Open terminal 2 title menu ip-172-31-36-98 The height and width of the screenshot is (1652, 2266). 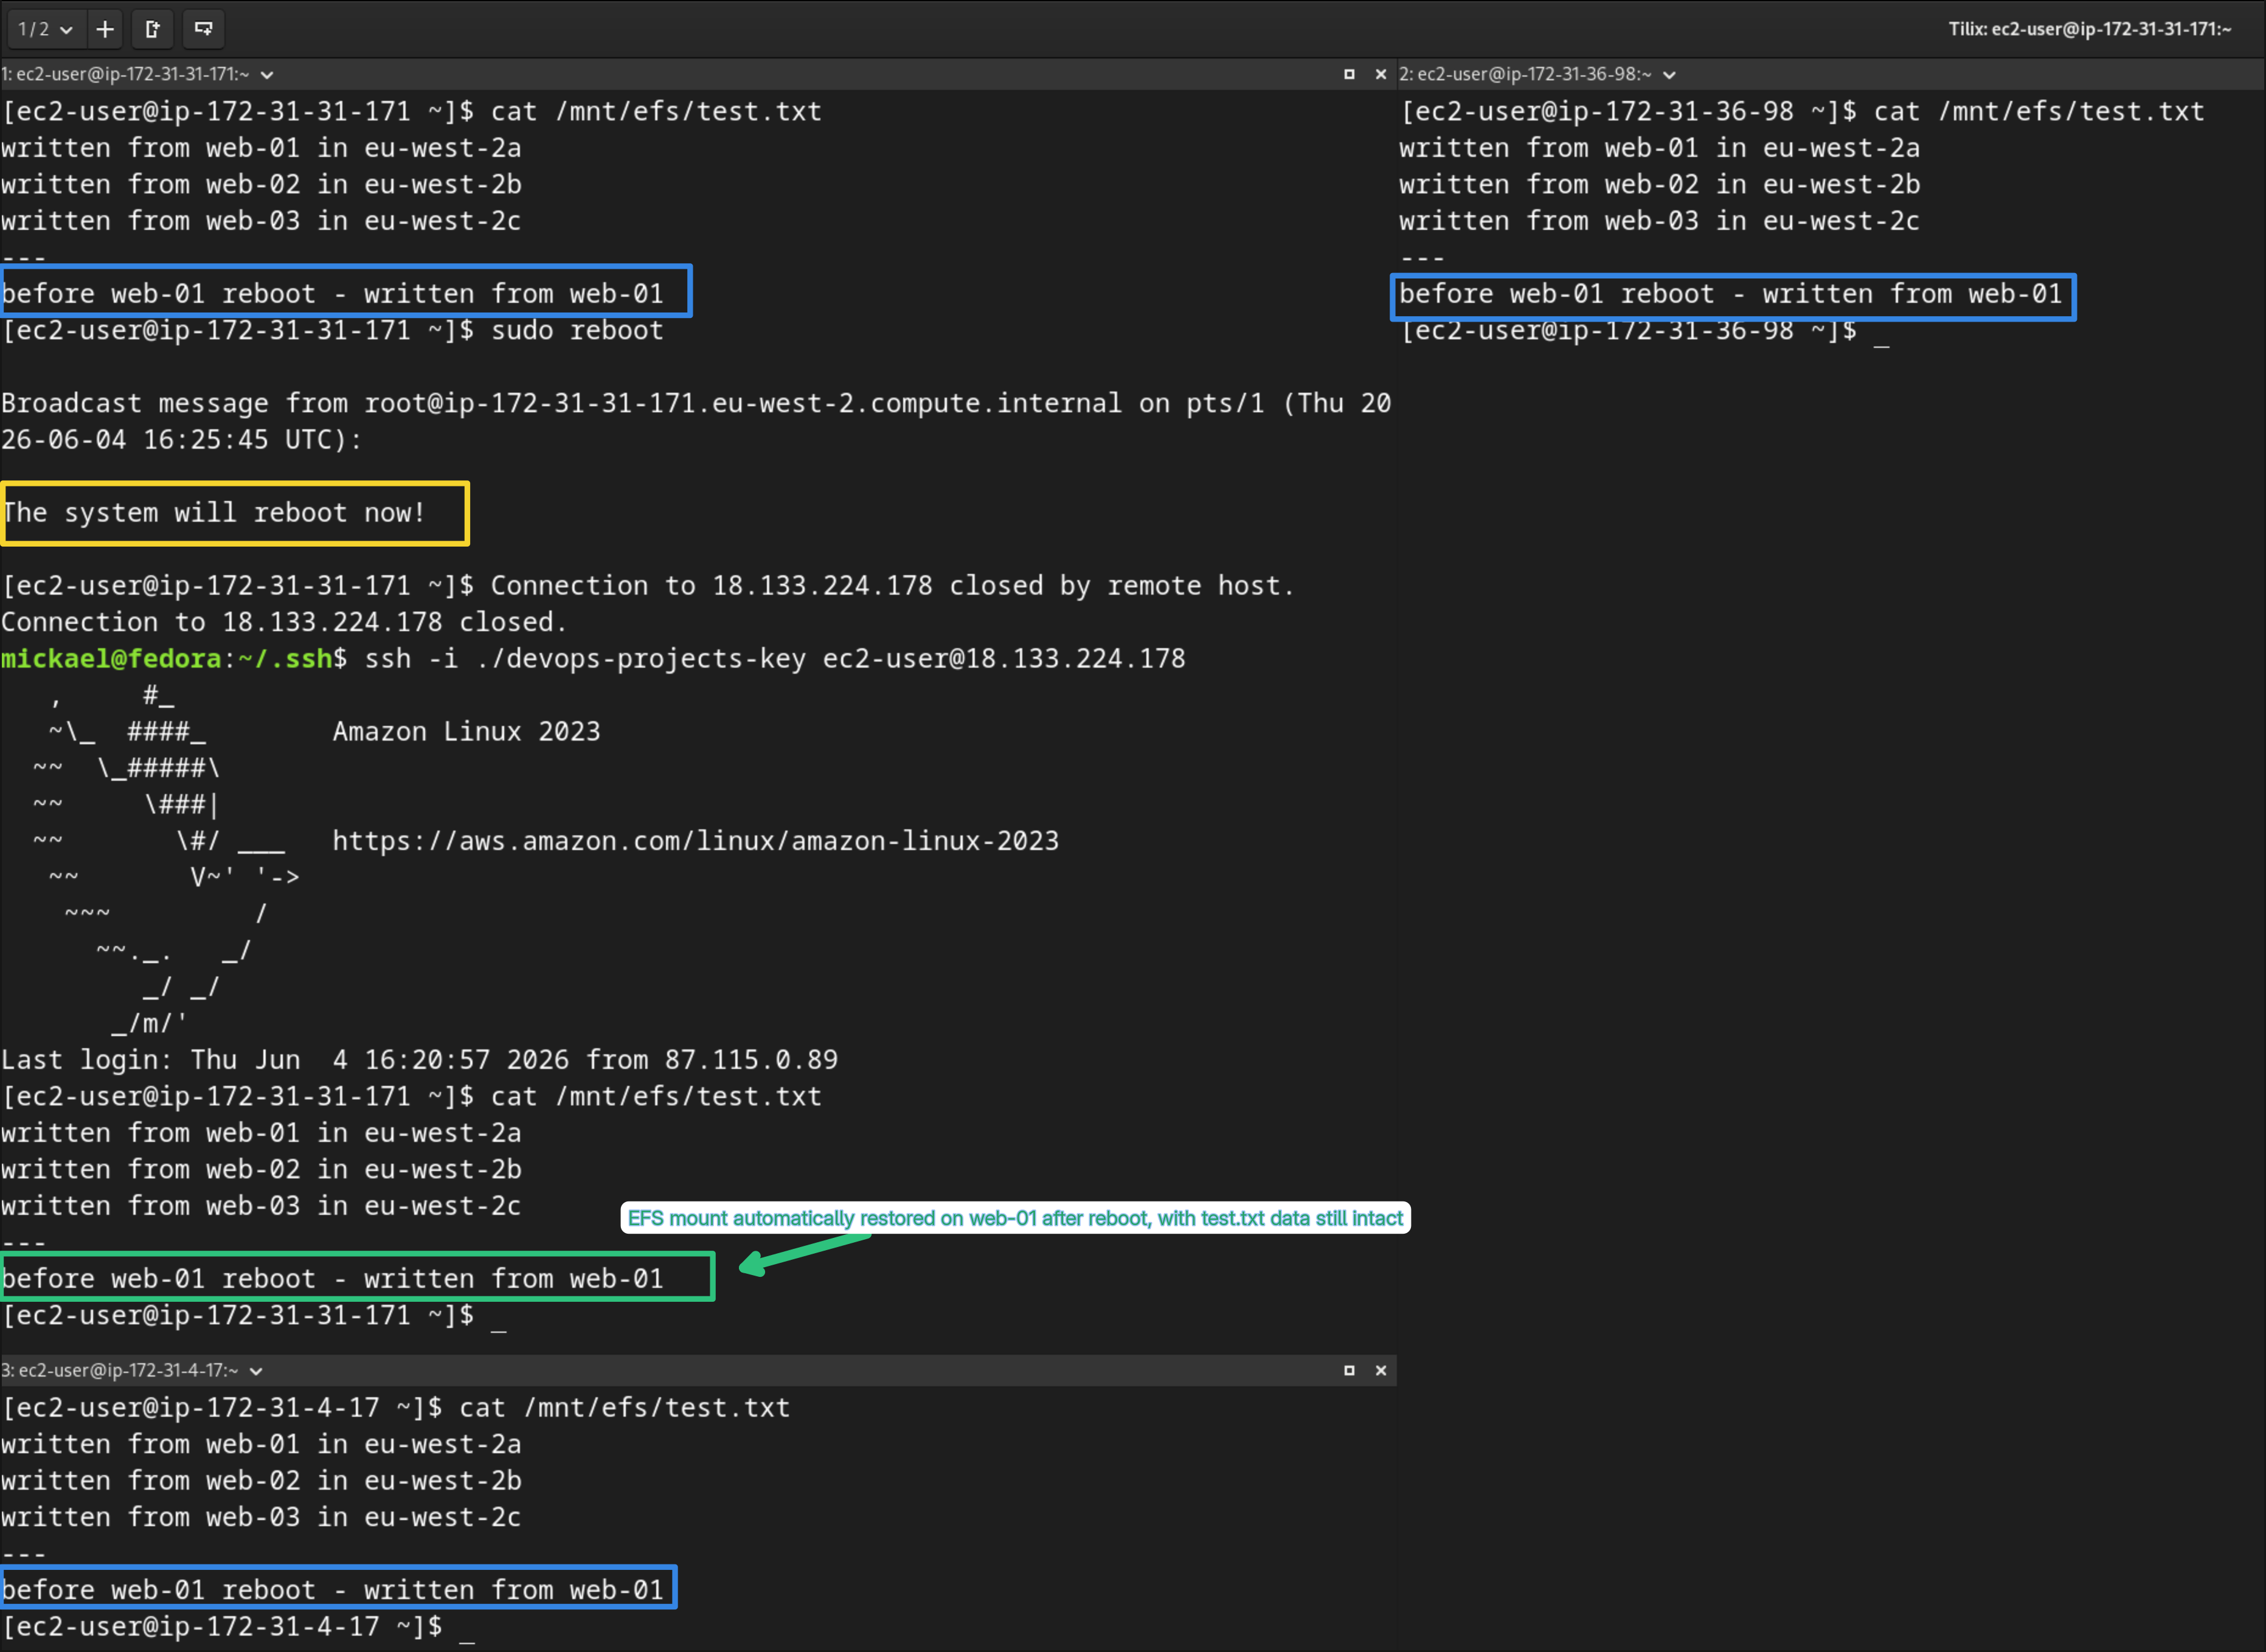pos(1538,74)
